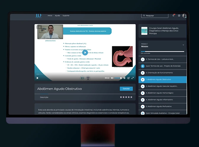
Task: Click the Concluir button
Action: 126,89
